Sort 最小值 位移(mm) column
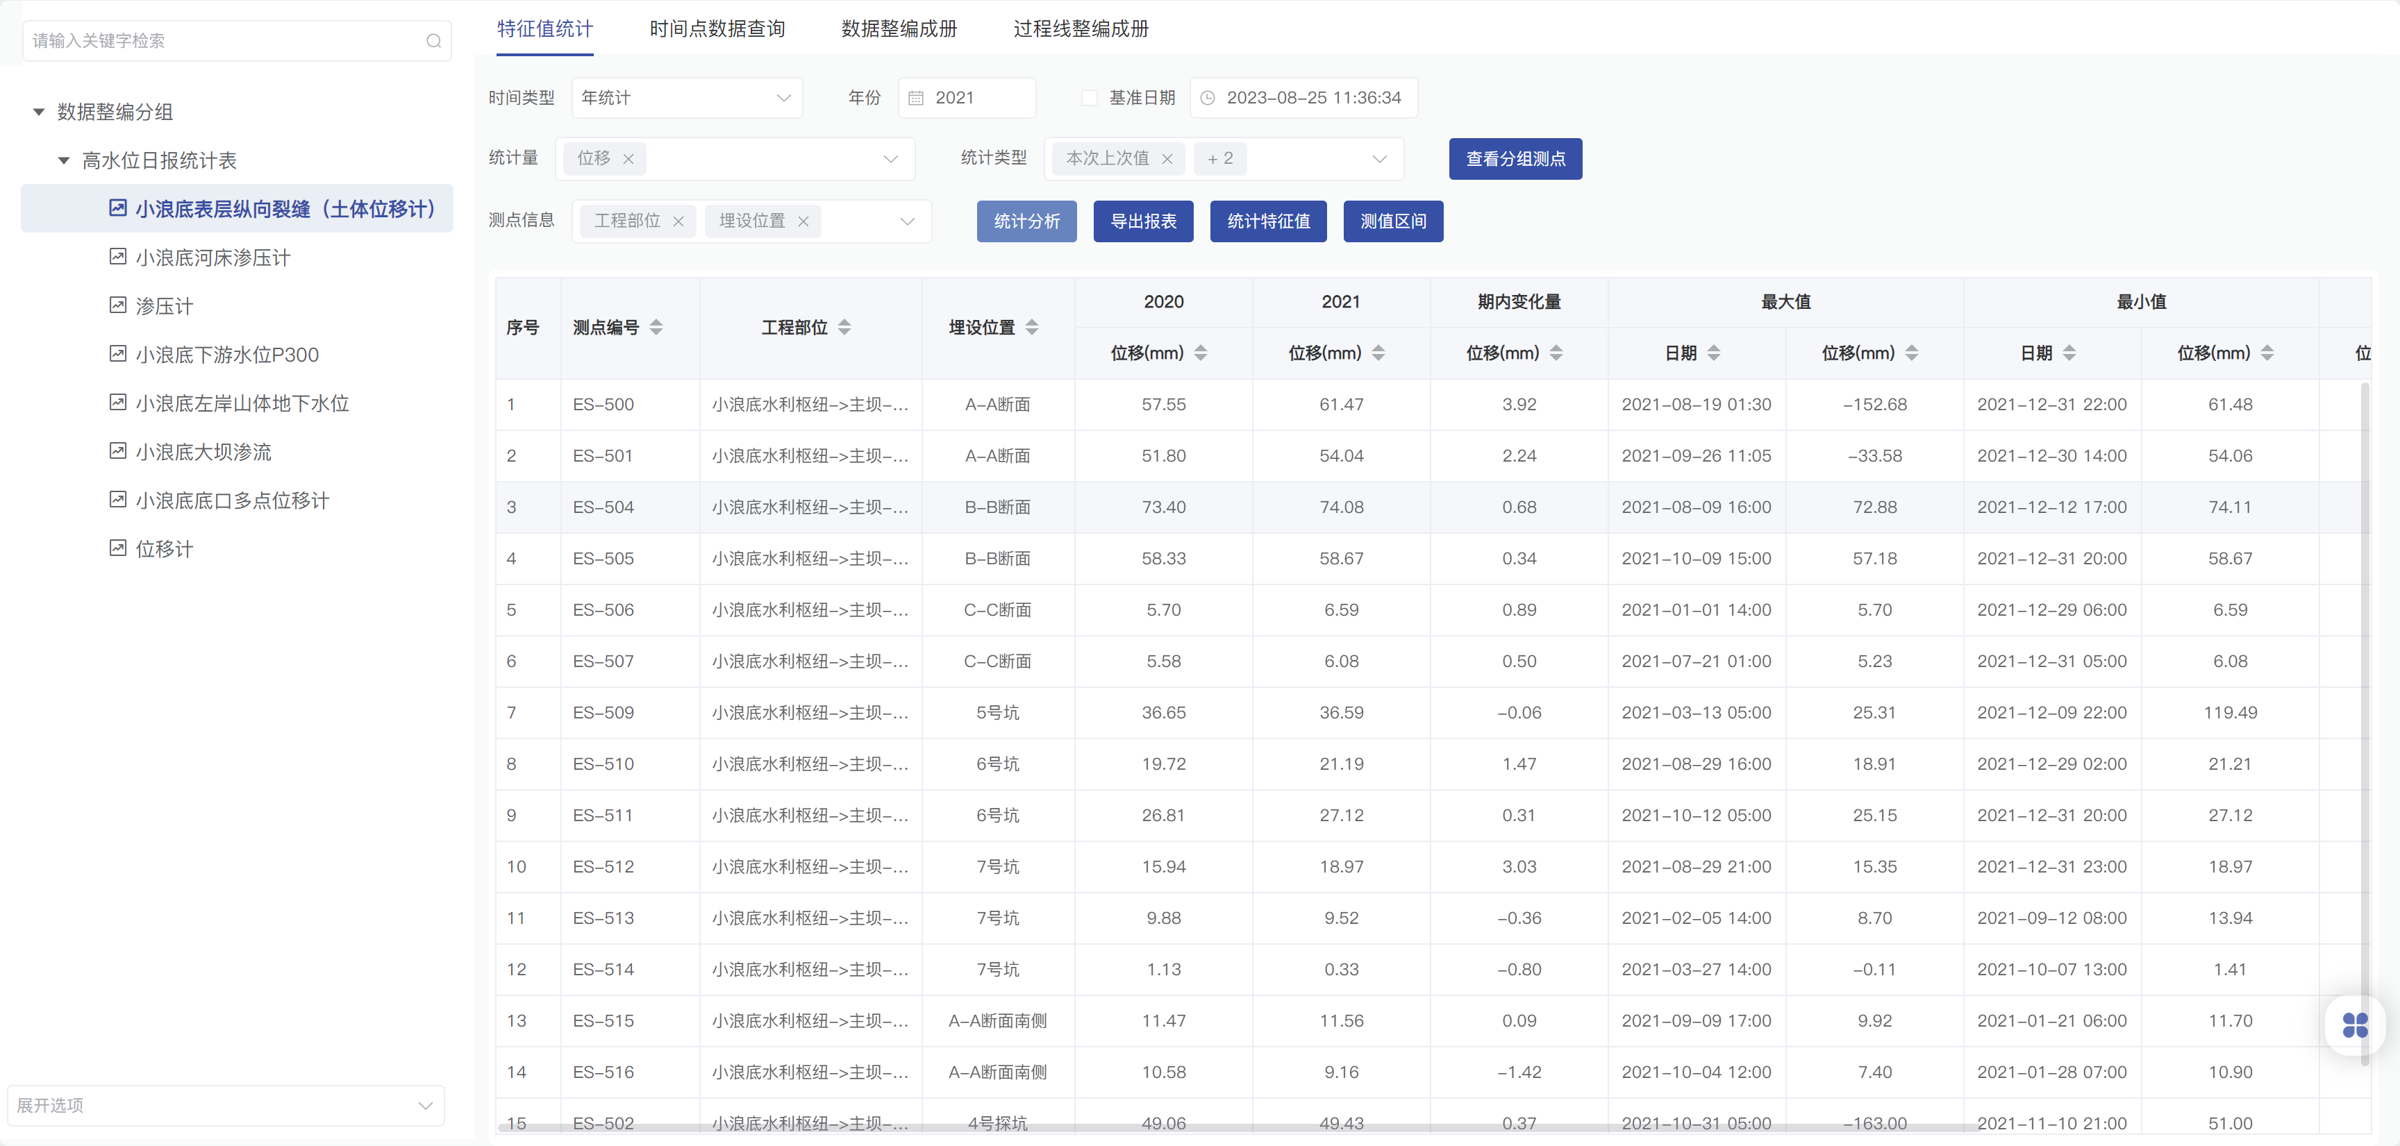Screen dimensions: 2400x1146 (x=2267, y=353)
